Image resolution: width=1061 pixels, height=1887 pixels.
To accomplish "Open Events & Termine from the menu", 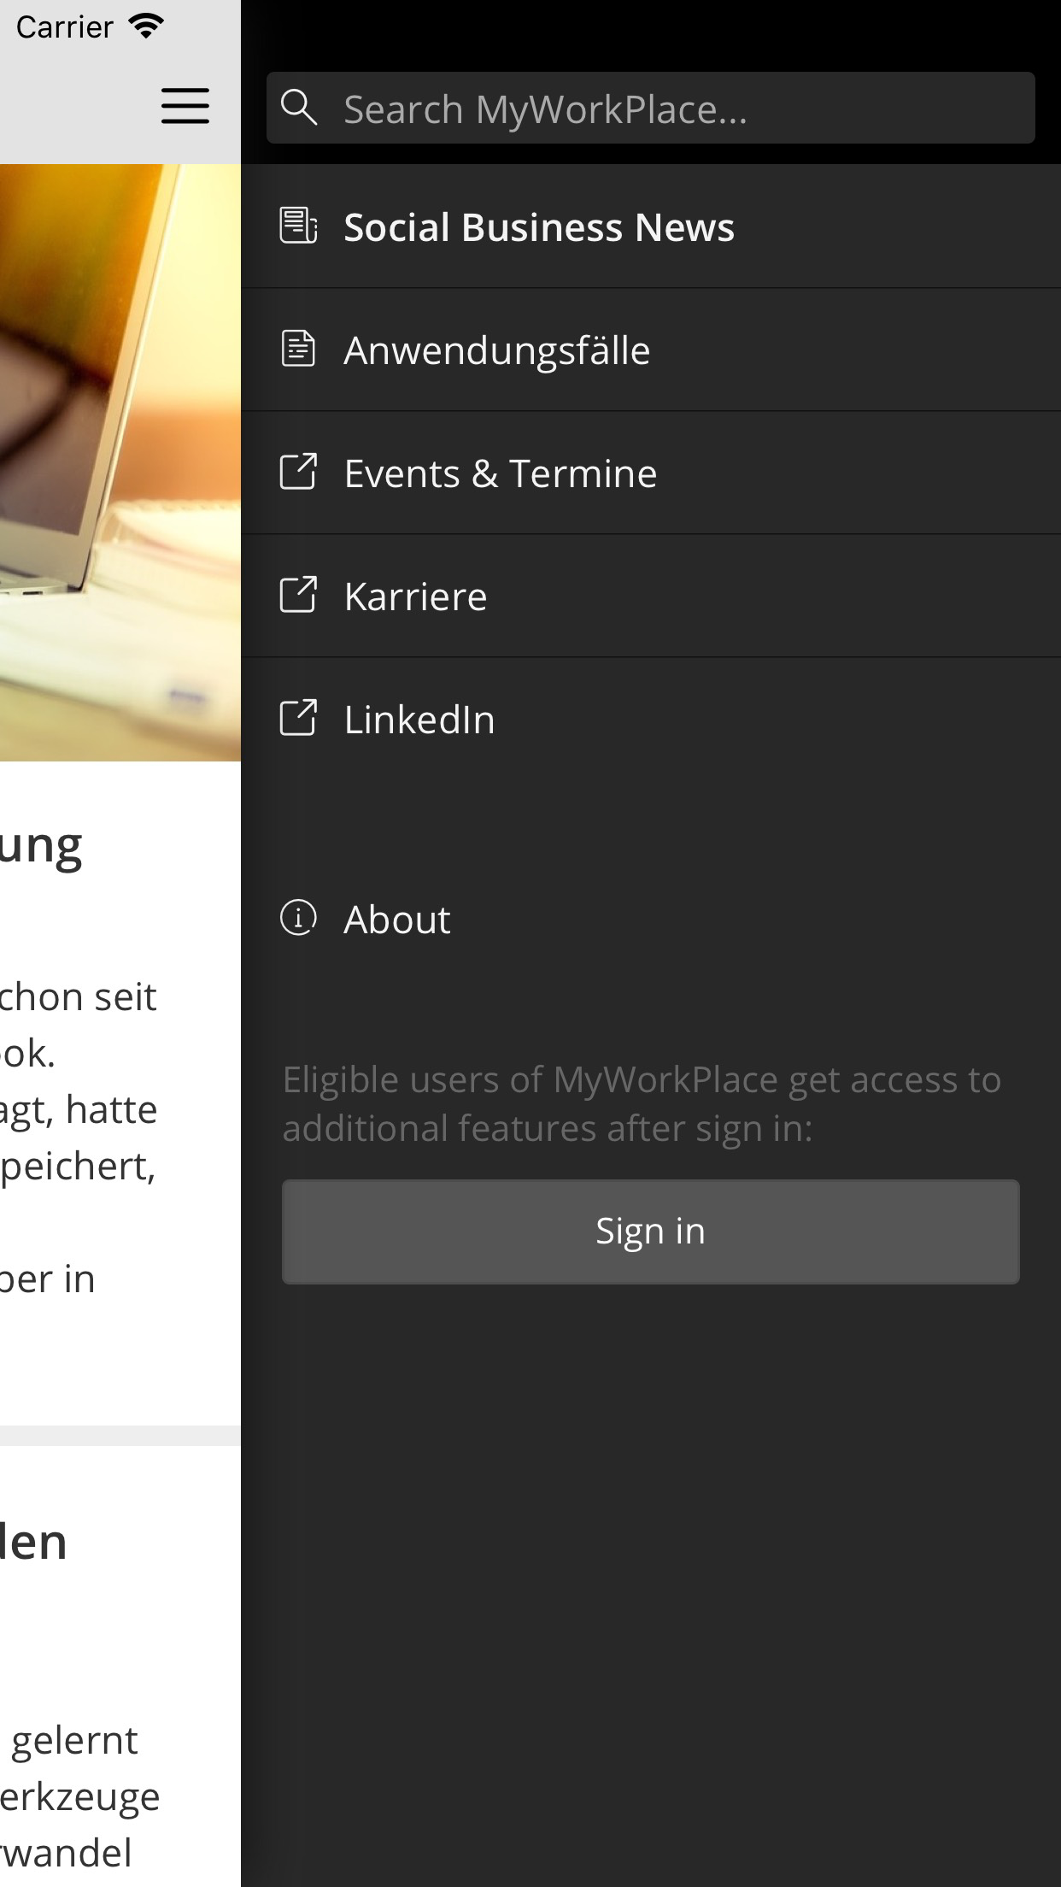I will 500,473.
